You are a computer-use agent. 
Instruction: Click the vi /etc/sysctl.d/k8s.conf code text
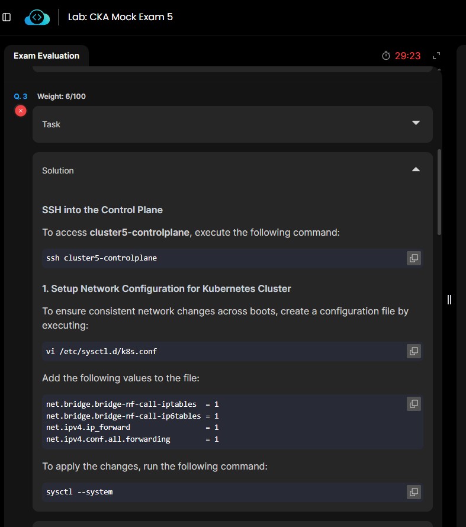pyautogui.click(x=101, y=352)
